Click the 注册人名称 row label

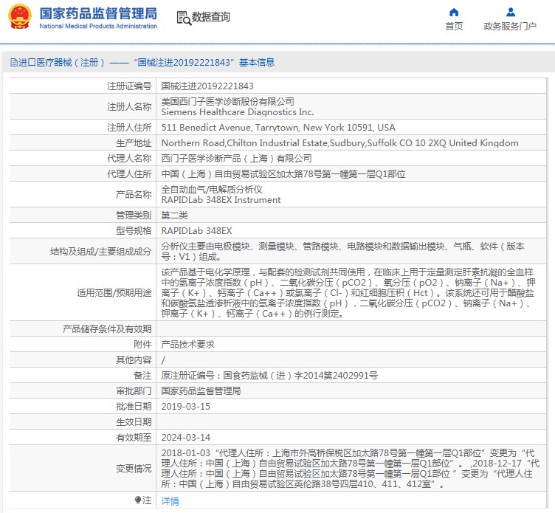(129, 106)
